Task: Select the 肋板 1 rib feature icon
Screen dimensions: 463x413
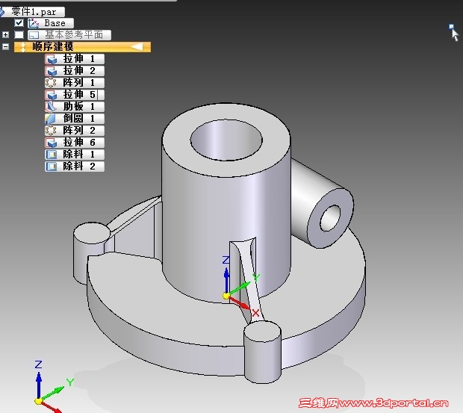Action: [x=51, y=107]
